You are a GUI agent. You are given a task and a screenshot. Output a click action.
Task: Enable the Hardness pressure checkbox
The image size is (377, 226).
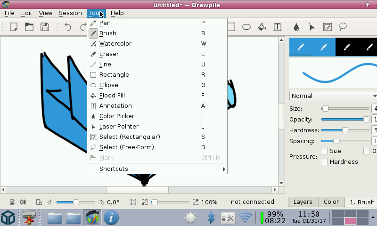pos(324,162)
